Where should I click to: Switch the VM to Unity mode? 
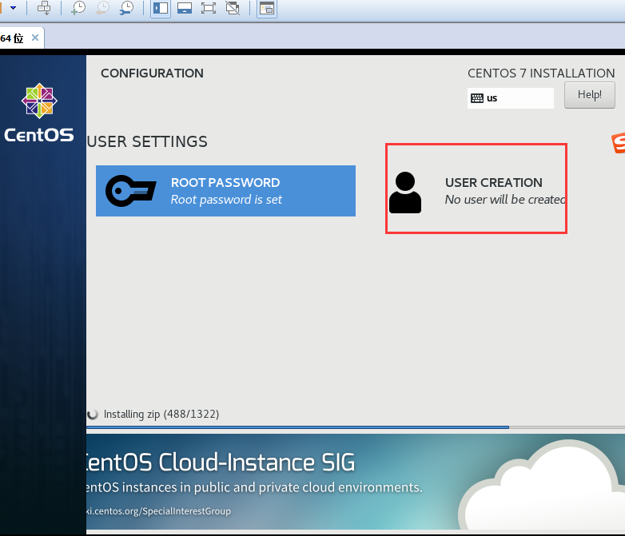(233, 8)
